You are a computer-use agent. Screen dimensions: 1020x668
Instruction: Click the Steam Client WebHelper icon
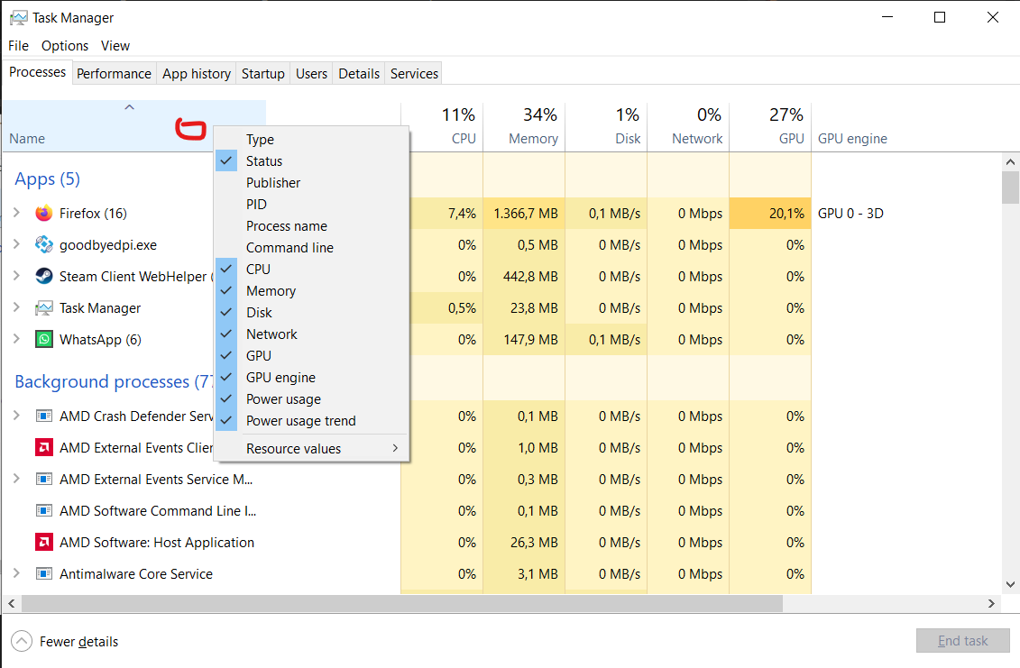click(44, 277)
